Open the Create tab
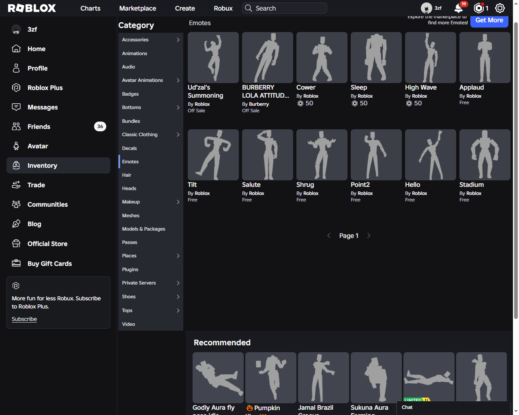Image resolution: width=519 pixels, height=415 pixels. coord(185,8)
